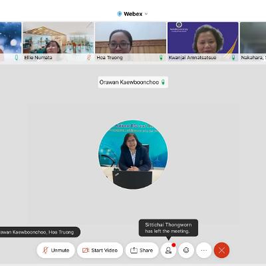Click Hoa Truong's green microphone icon
Viewport: 266px width, 266px height.
(x=161, y=58)
